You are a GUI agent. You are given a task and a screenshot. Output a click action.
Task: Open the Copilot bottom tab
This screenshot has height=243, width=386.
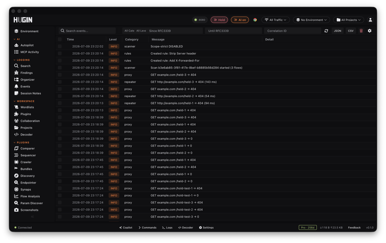126,228
